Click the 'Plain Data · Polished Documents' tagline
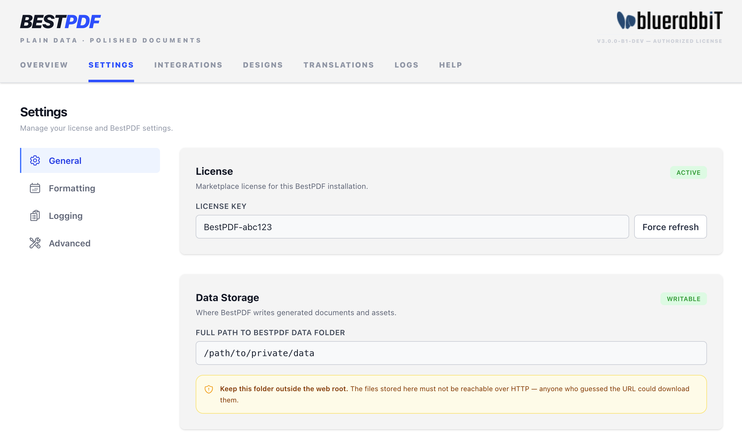The image size is (742, 439). (111, 40)
